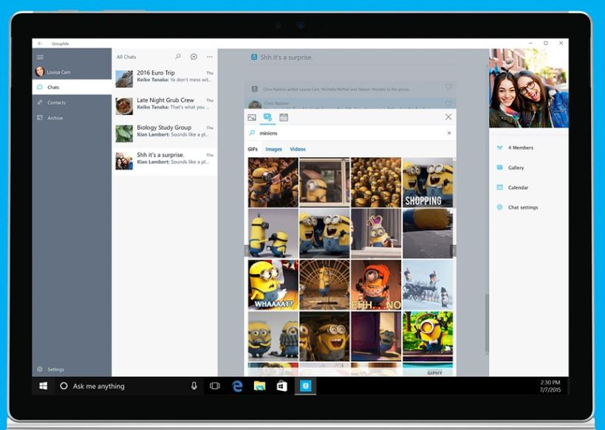Pick the EHH...NO minion GIF
Image resolution: width=605 pixels, height=430 pixels.
pos(376,285)
